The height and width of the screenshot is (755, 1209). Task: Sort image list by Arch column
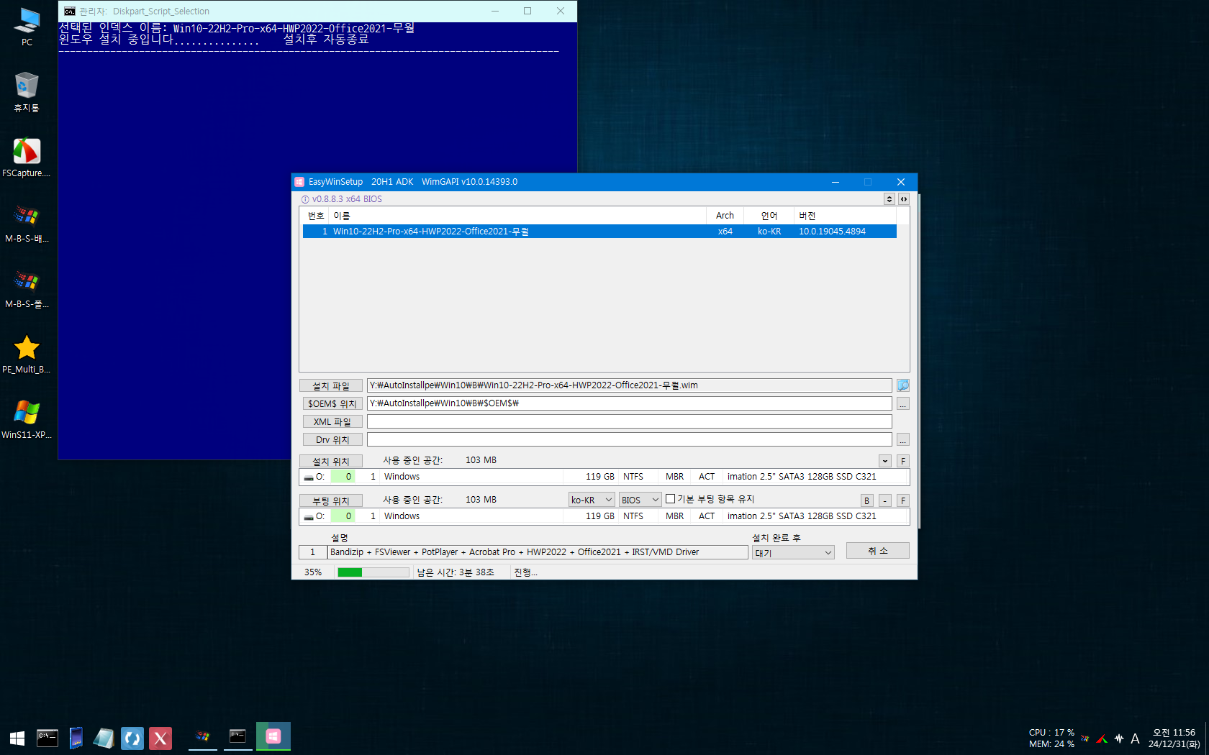coord(725,216)
